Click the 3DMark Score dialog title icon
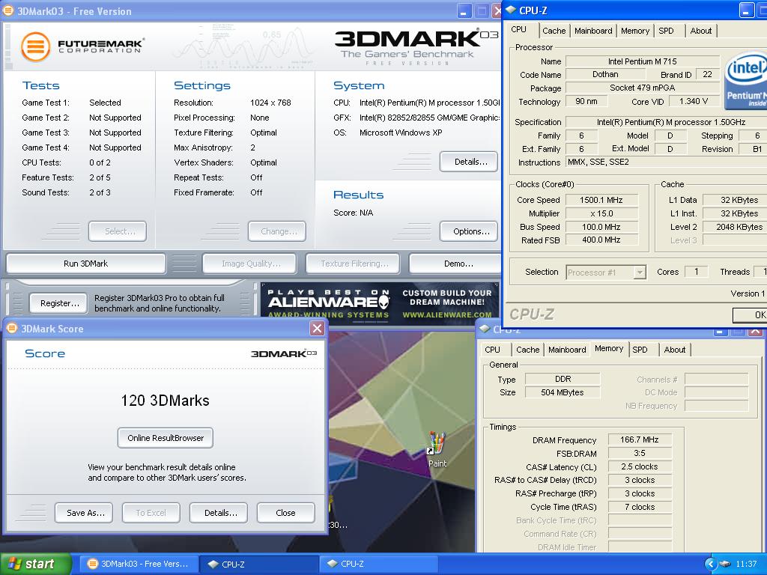Screen dimensions: 767x575 pyautogui.click(x=12, y=328)
